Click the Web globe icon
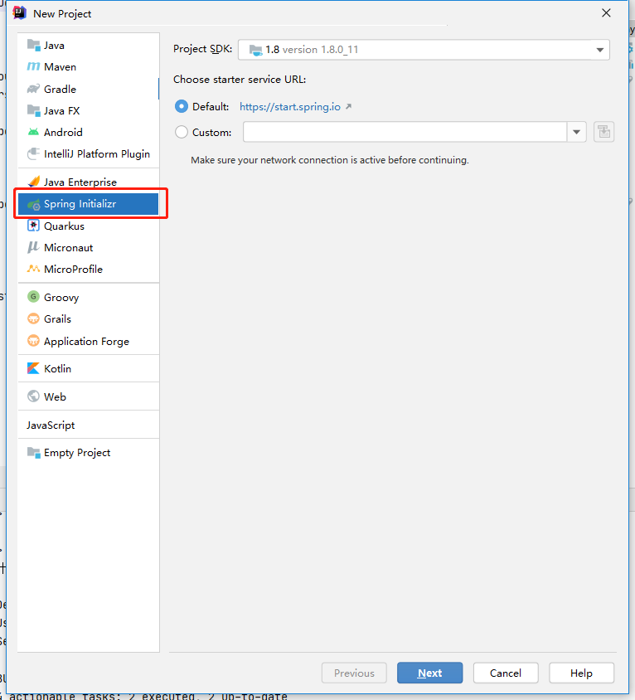The image size is (635, 700). pyautogui.click(x=33, y=396)
